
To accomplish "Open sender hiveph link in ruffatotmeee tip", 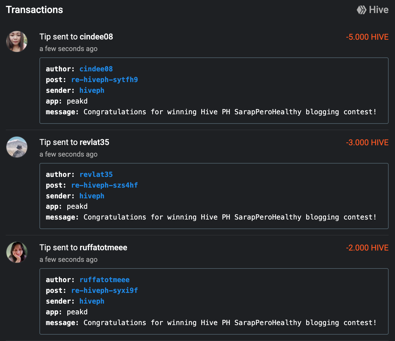I will (92, 301).
